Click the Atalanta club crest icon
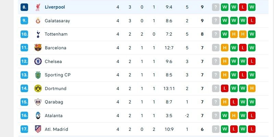This screenshot has width=274, height=137. pyautogui.click(x=38, y=115)
